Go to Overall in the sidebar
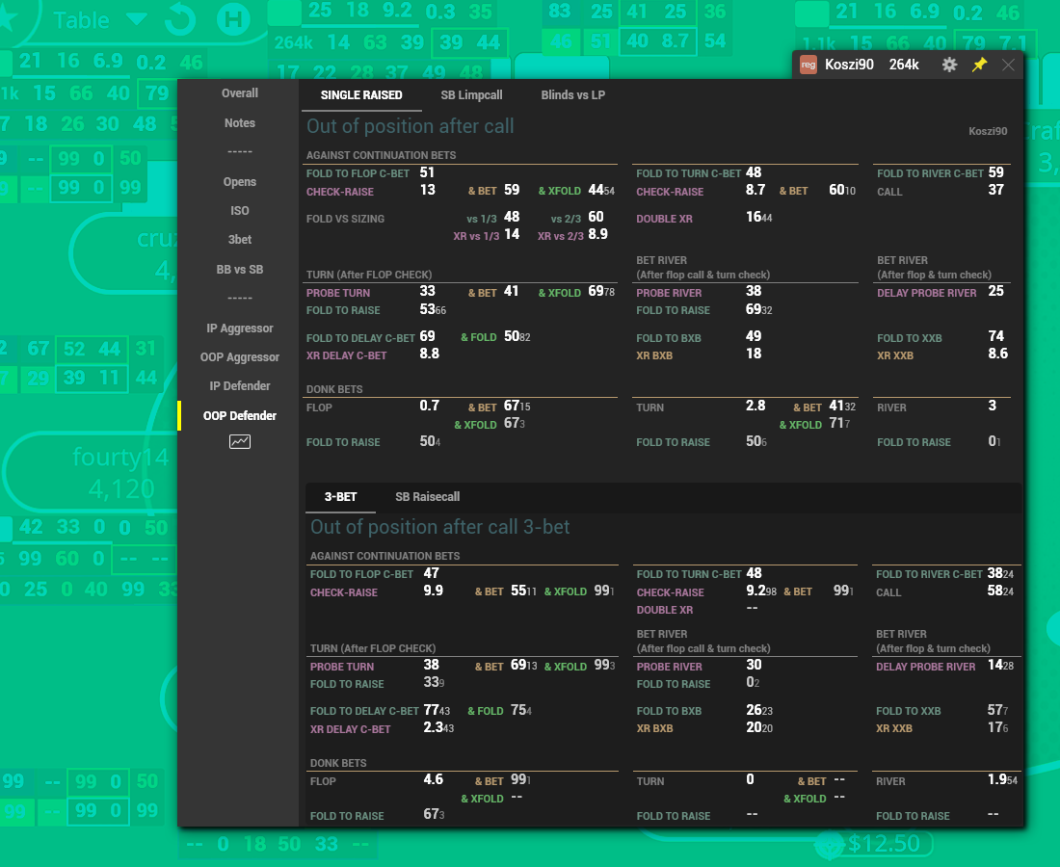1060x867 pixels. coord(240,93)
